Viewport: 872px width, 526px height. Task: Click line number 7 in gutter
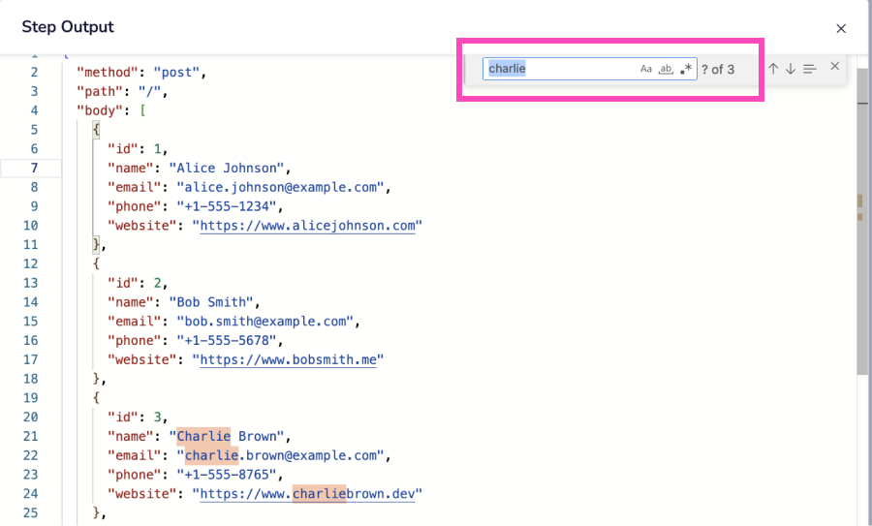tap(34, 168)
